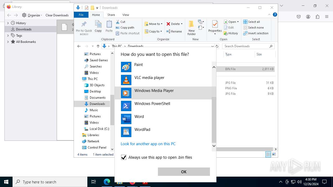
Task: Open the Move to dropdown
Action: 153,24
